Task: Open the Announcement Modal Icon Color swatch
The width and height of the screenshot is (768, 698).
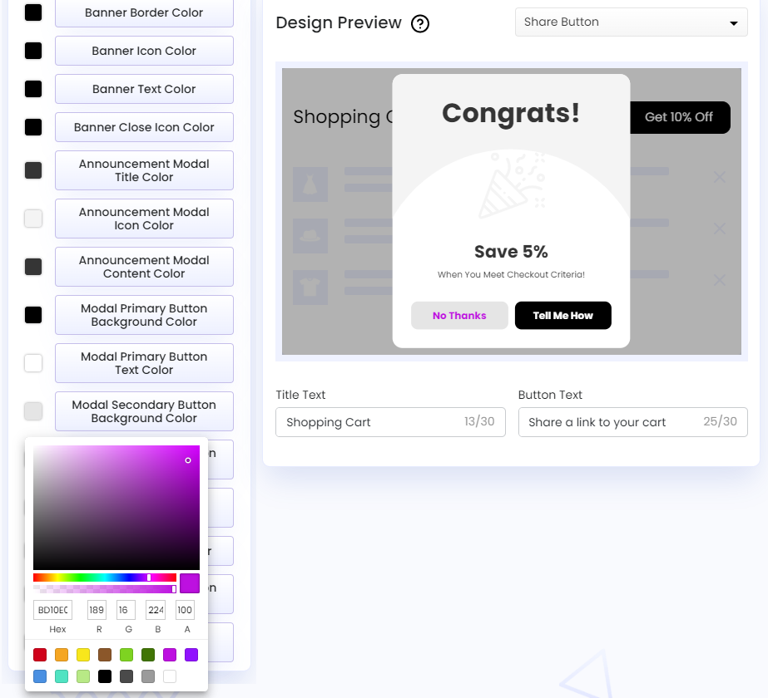Action: (32, 218)
